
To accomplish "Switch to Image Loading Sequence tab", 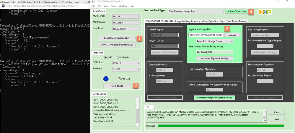I will click(x=188, y=21).
